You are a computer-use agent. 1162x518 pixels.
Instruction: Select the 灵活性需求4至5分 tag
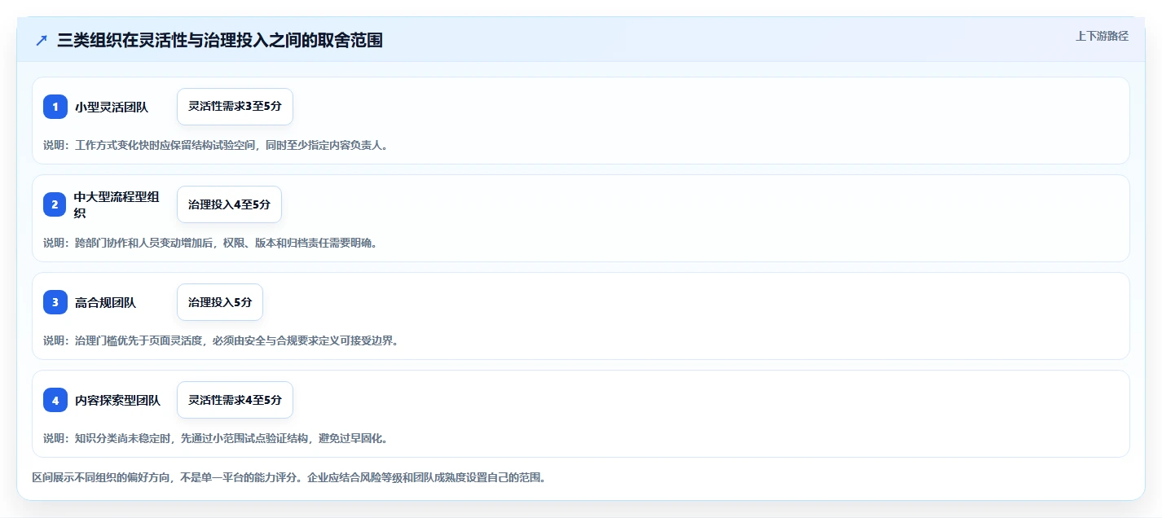(x=235, y=400)
